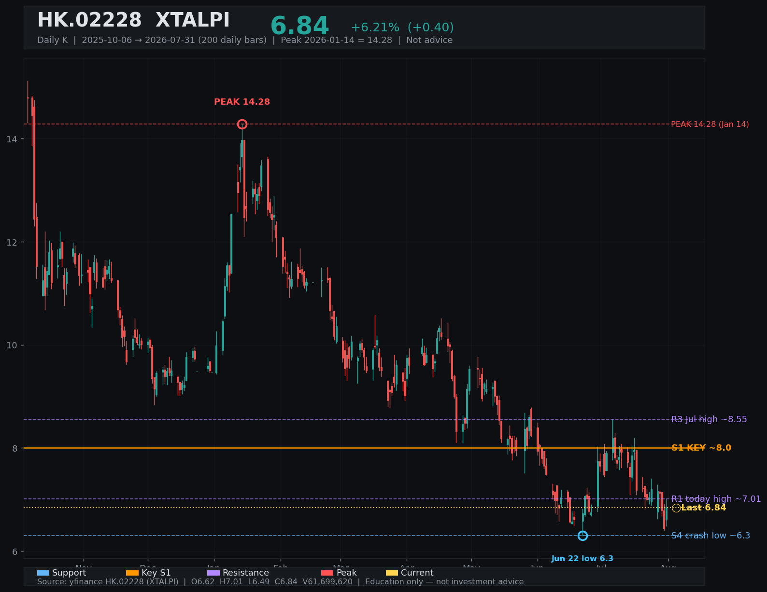Click the orange Key S1 legend swatch

tap(132, 573)
